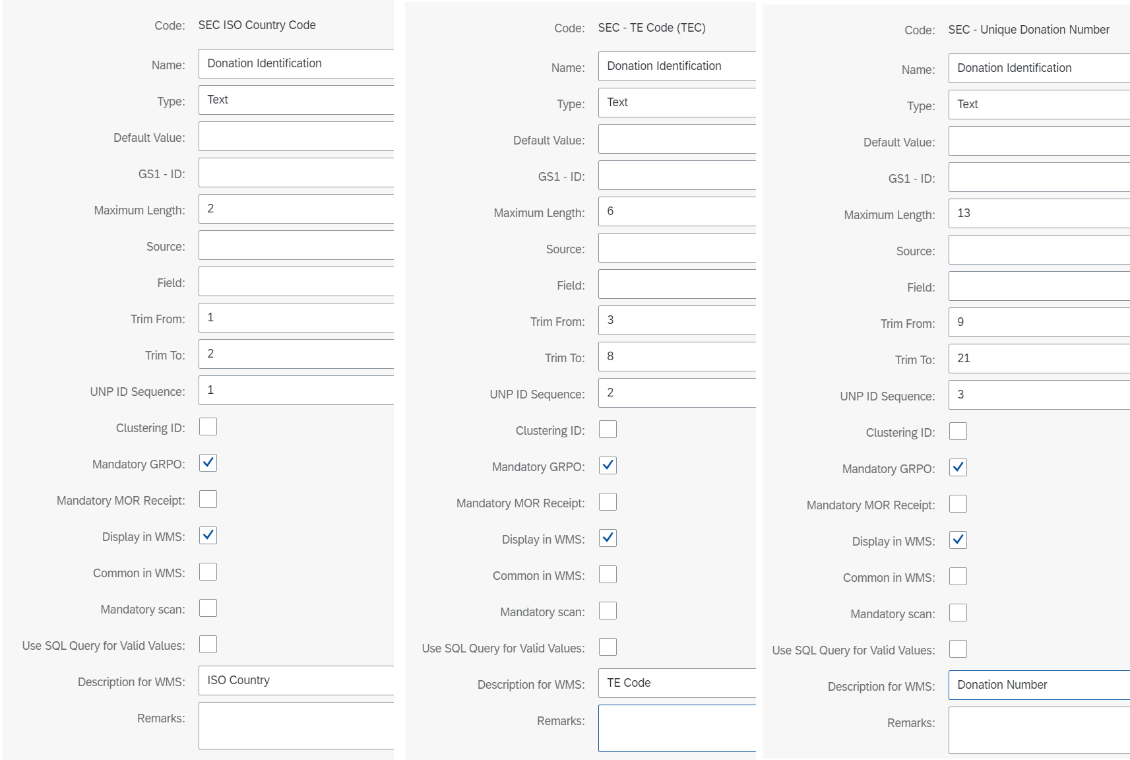Uncheck Mandatory GRPO for SEC ISO Country Code
This screenshot has width=1130, height=760.
(208, 463)
